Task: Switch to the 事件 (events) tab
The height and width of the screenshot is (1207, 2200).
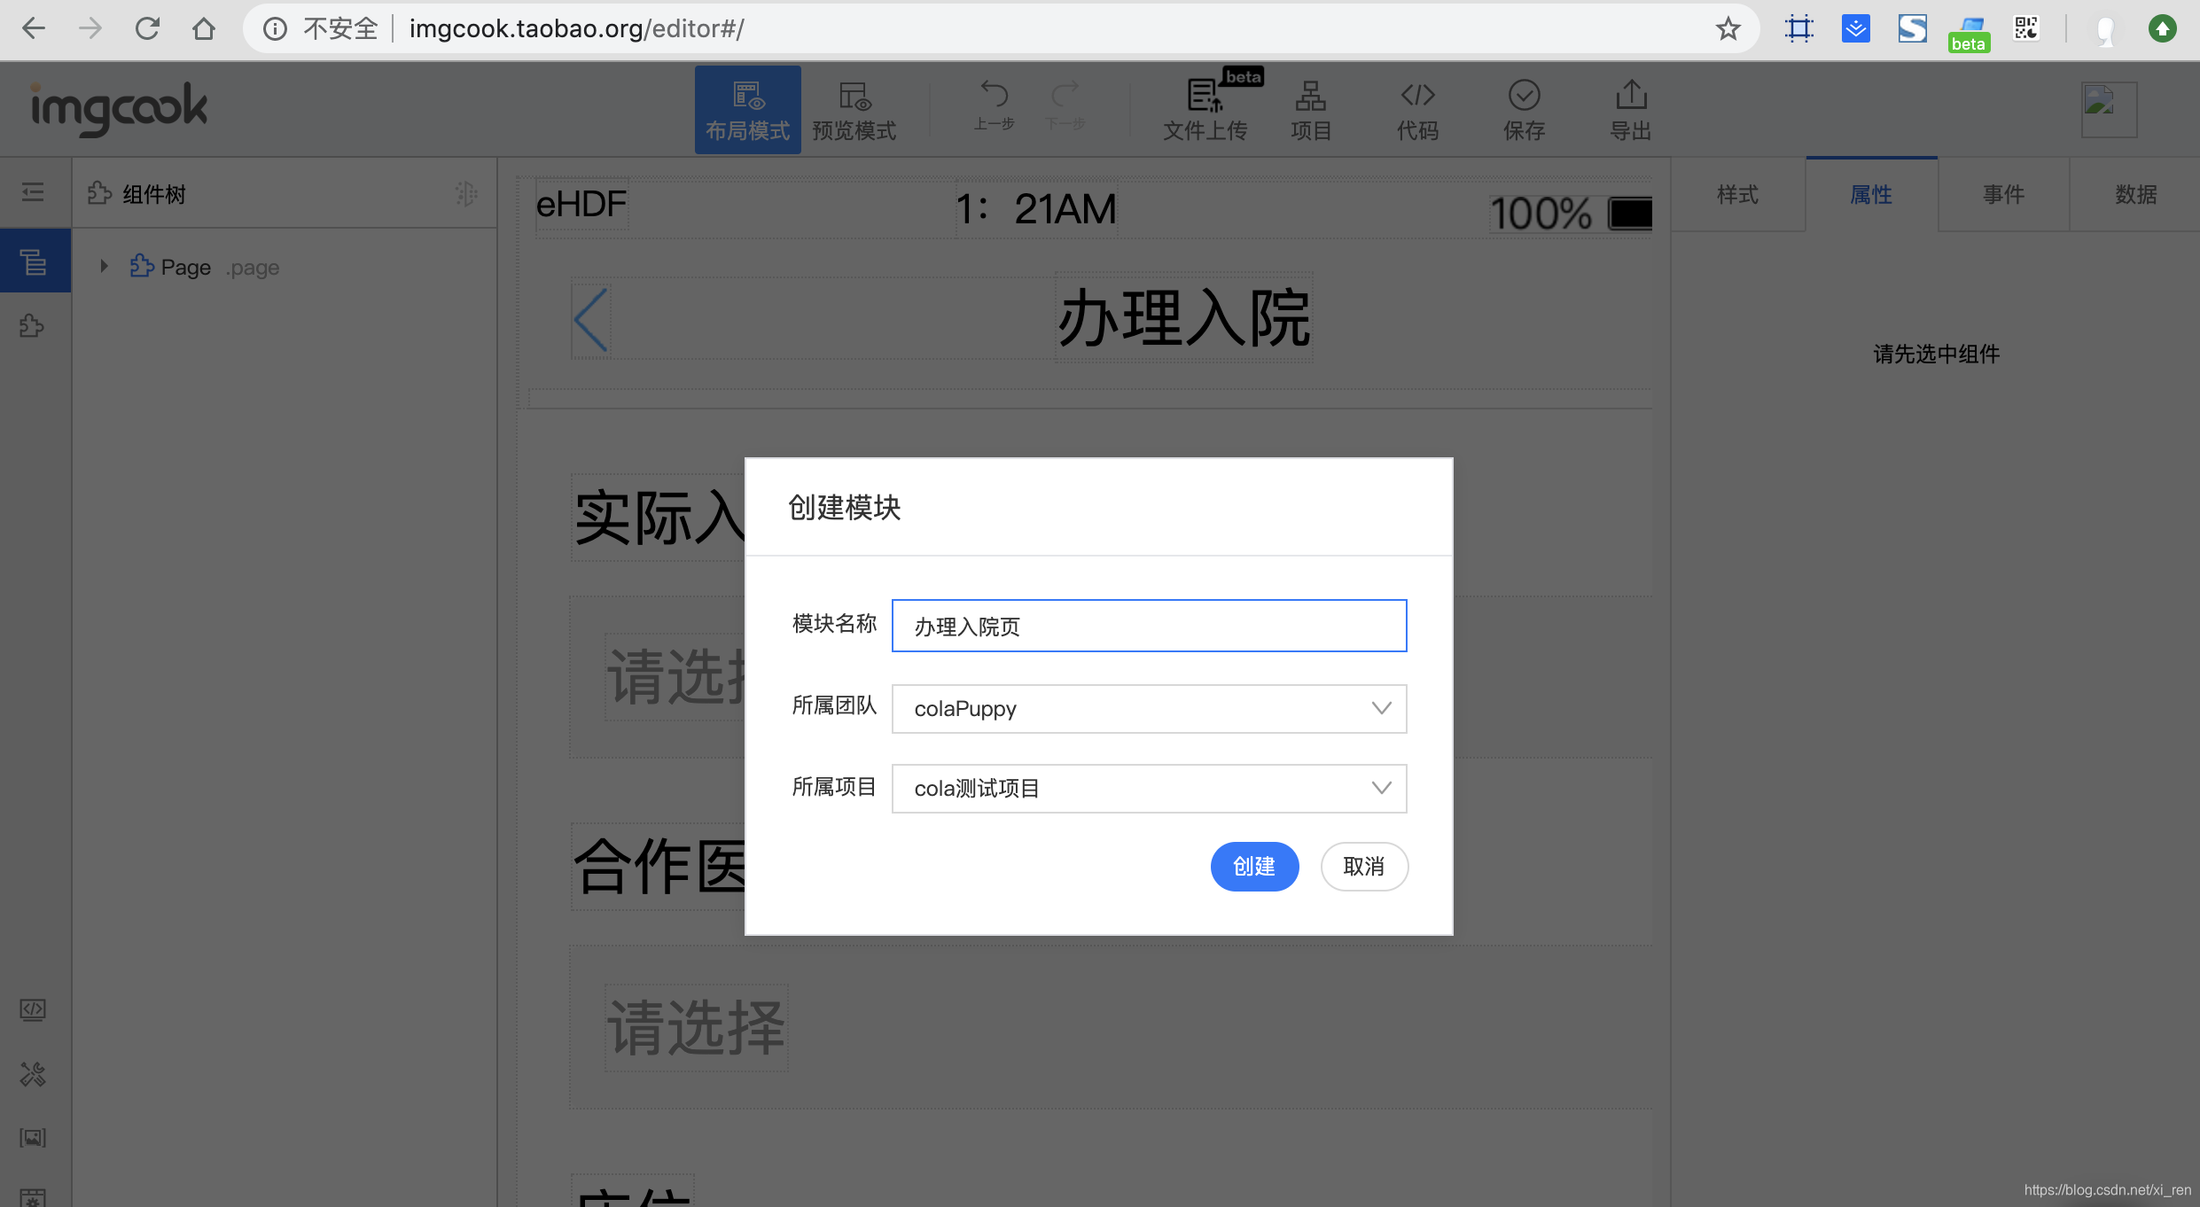Action: point(2003,194)
